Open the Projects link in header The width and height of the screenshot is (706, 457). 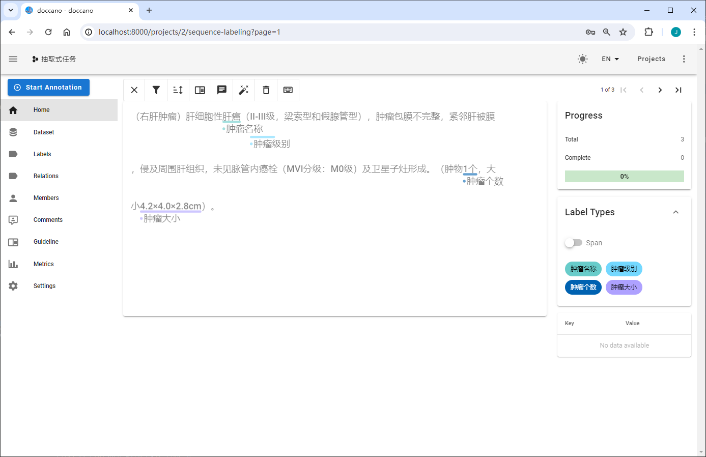coord(651,59)
